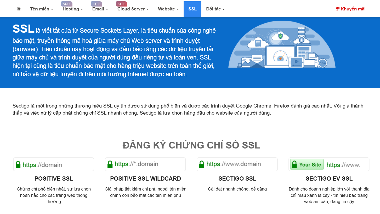
Task: Open the POSITIVE SSL heading
Action: (54, 179)
